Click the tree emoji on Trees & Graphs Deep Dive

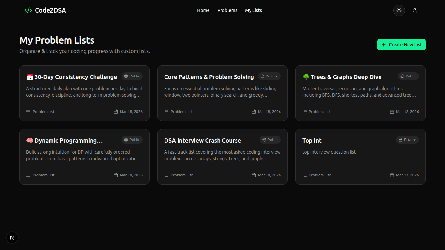coord(306,77)
